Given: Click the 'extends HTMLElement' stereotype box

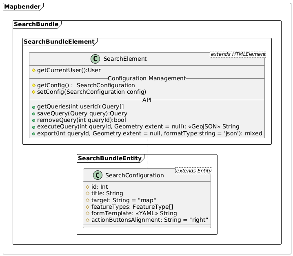Looking at the screenshot, I should 238,54.
